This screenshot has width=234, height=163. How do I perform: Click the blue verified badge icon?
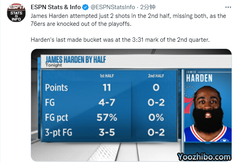pos(86,7)
